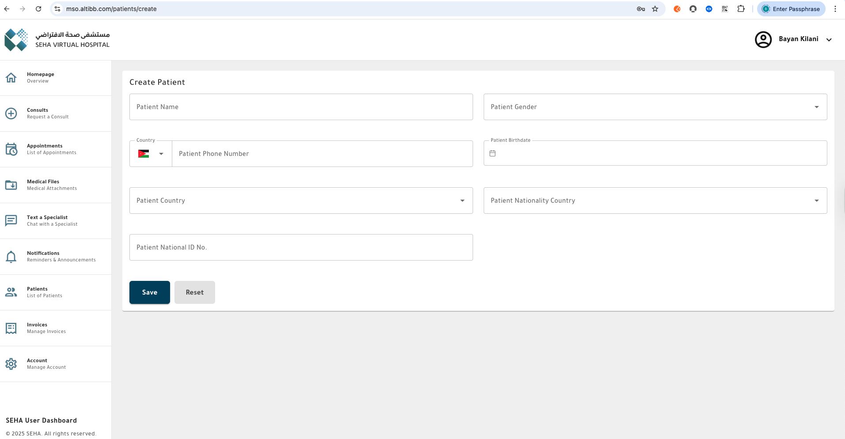Click the Reset button

tap(194, 292)
